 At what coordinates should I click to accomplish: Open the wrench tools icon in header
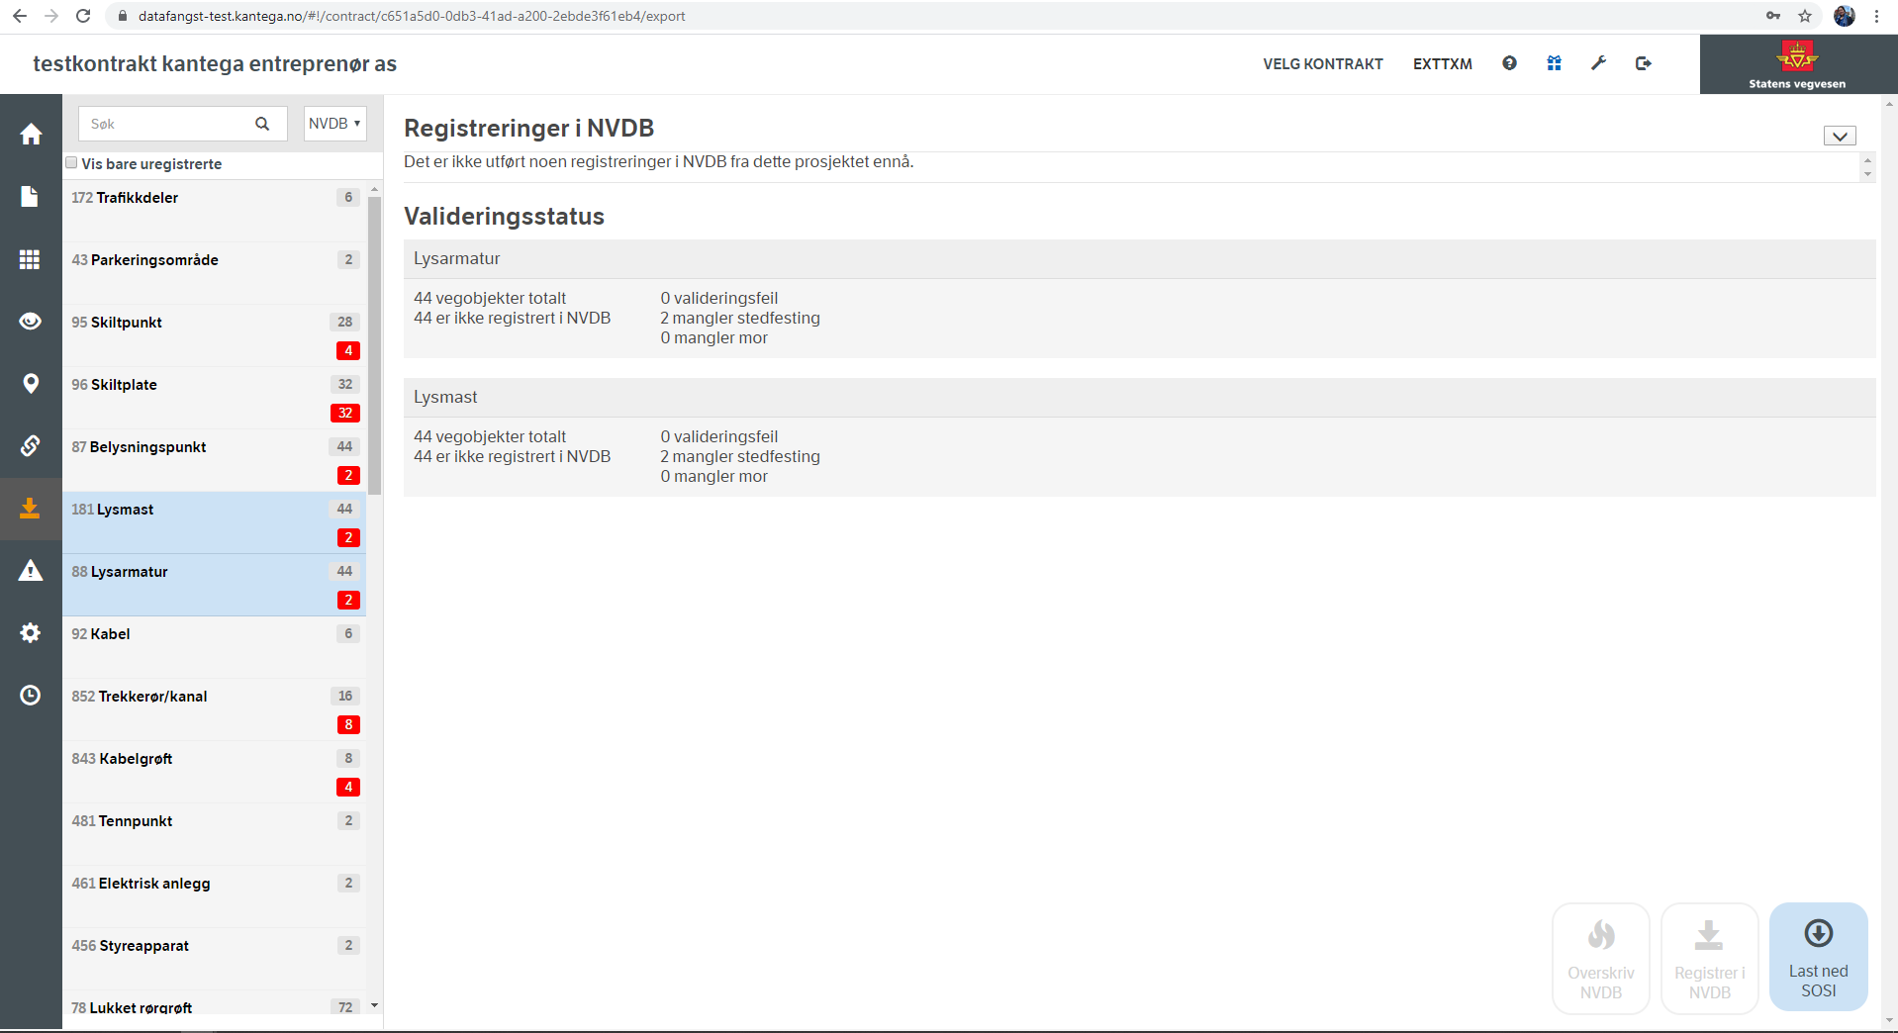click(1598, 63)
